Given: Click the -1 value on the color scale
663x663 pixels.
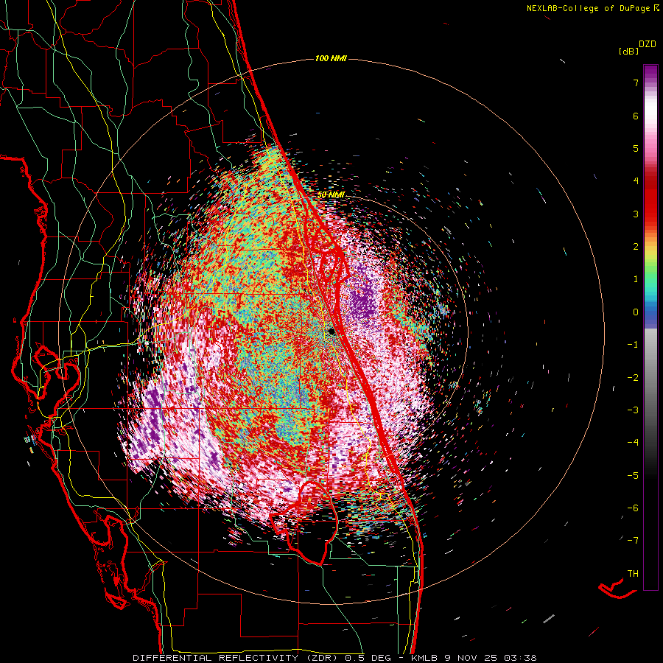Looking at the screenshot, I should click(x=633, y=345).
